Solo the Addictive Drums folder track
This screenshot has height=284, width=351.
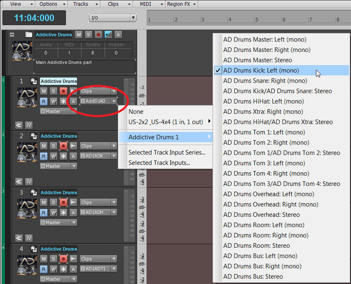click(x=89, y=35)
